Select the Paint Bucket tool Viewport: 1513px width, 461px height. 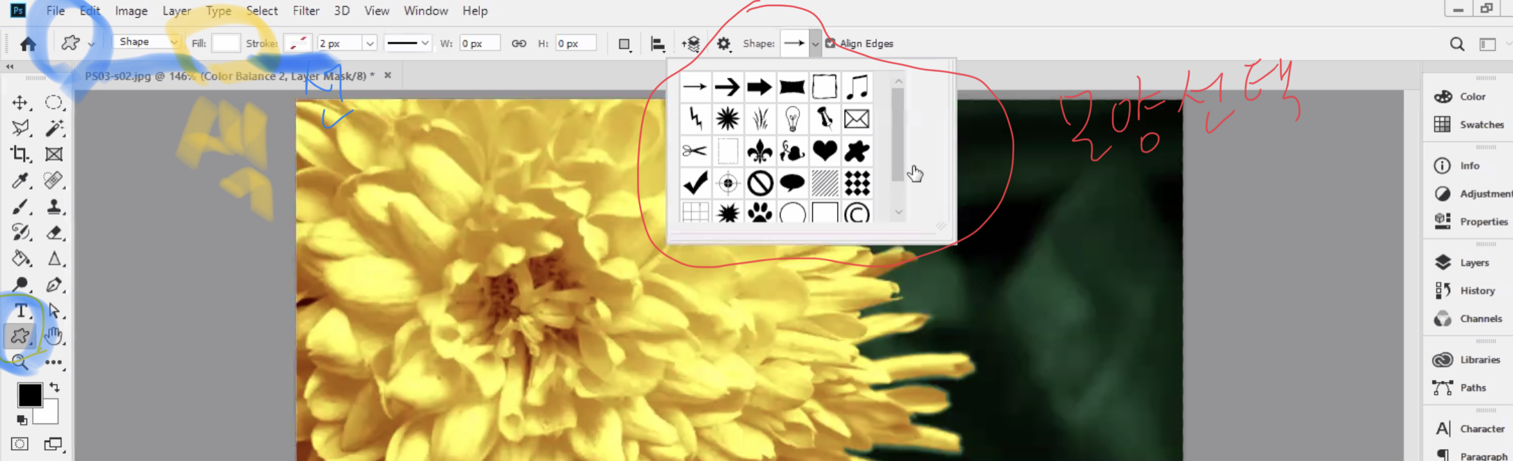20,259
